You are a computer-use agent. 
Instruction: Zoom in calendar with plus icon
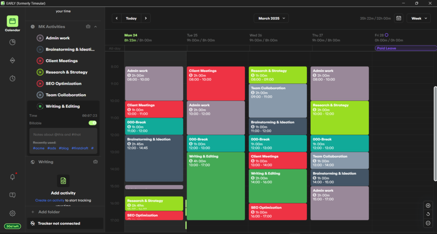click(x=428, y=205)
